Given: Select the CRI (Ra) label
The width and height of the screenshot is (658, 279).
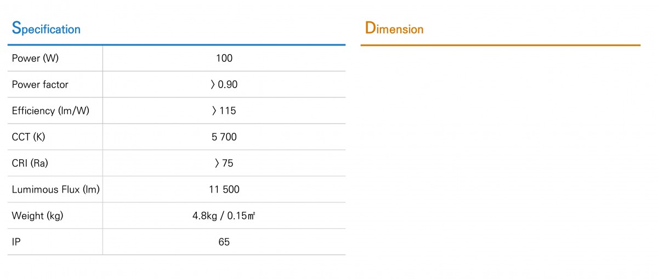Looking at the screenshot, I should [x=30, y=164].
